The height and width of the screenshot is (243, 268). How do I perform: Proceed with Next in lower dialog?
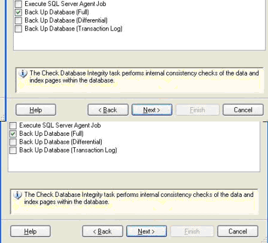tap(147, 231)
